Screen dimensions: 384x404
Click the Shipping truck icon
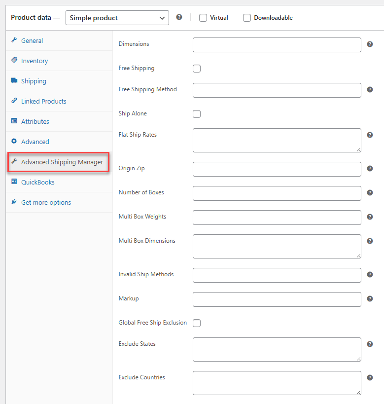coord(14,80)
